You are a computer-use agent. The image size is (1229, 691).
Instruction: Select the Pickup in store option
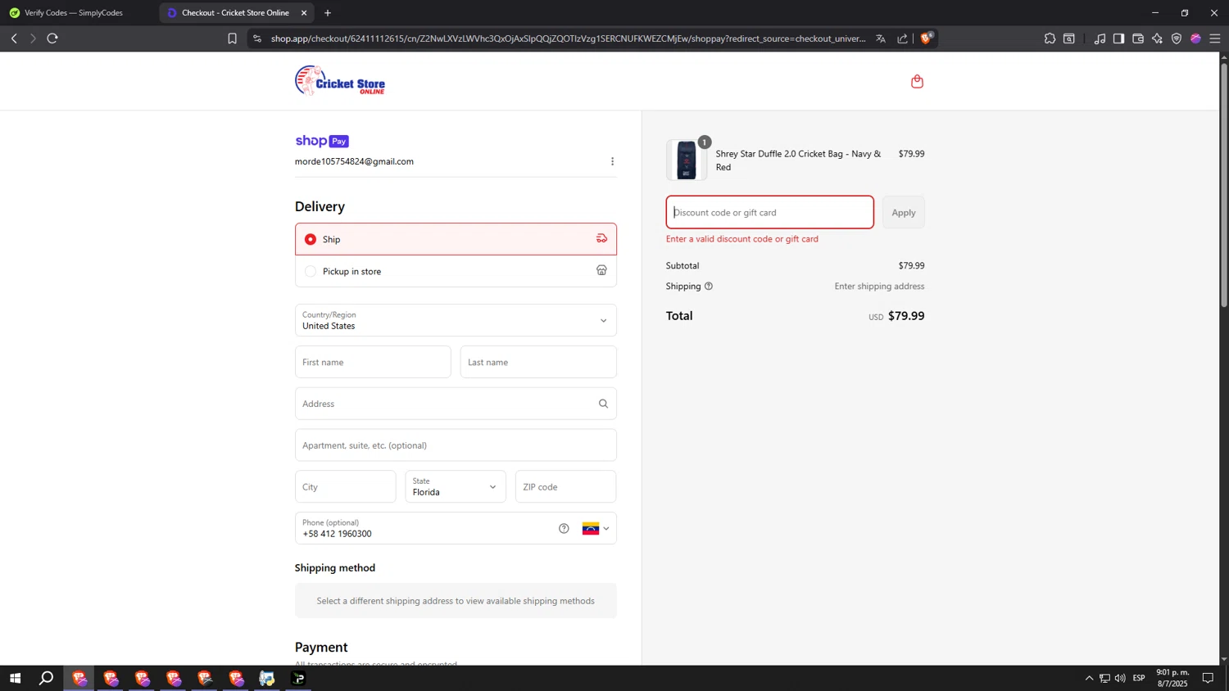pyautogui.click(x=456, y=271)
